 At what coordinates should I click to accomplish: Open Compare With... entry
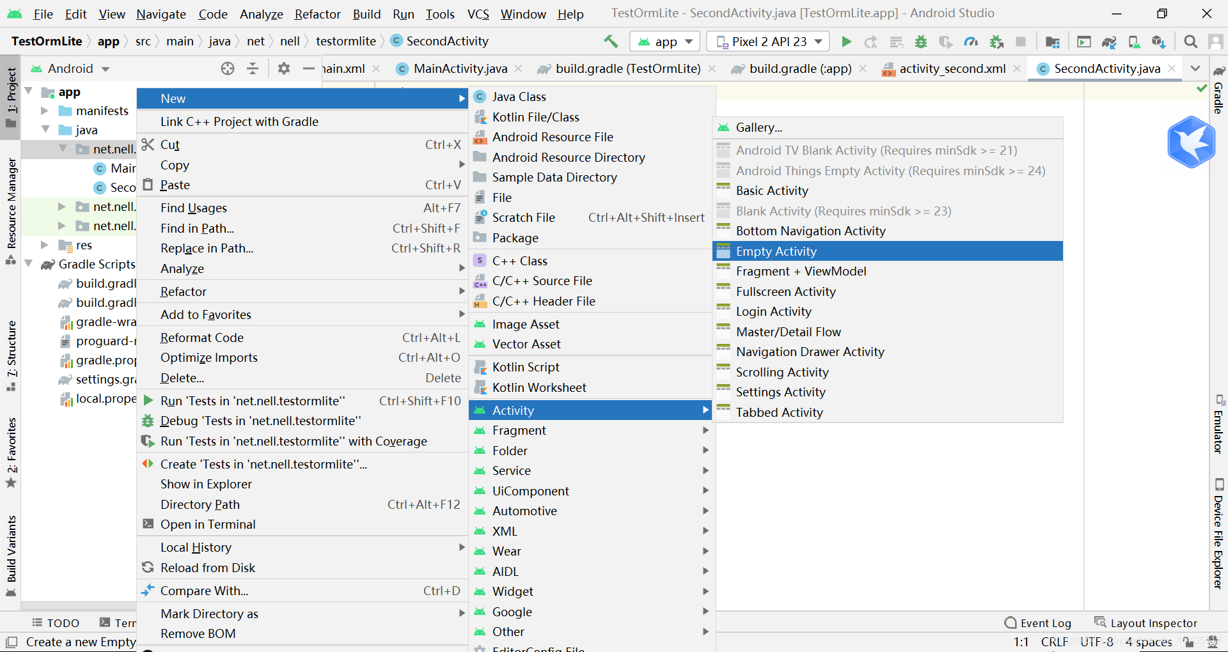tap(303, 591)
